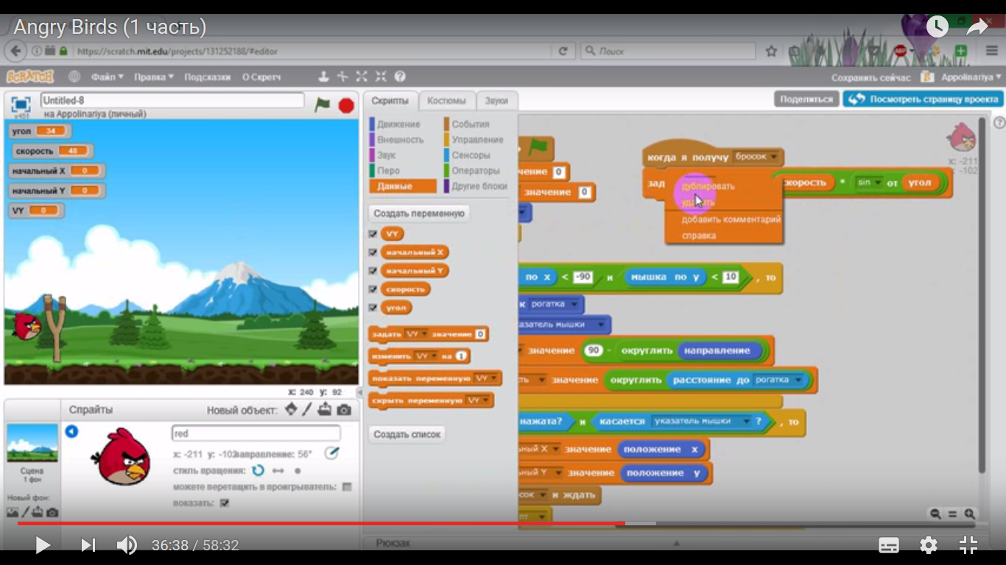Uncheck the начальный X variable checkbox

pyautogui.click(x=373, y=252)
